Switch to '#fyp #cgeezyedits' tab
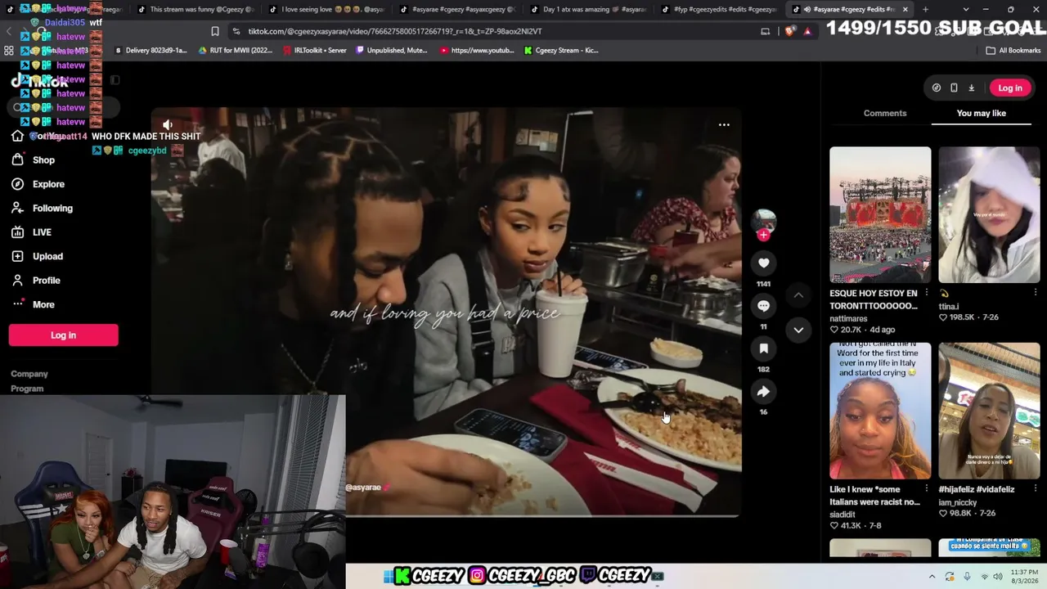 (721, 10)
